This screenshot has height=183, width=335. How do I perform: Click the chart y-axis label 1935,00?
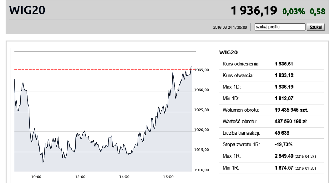click(202, 70)
